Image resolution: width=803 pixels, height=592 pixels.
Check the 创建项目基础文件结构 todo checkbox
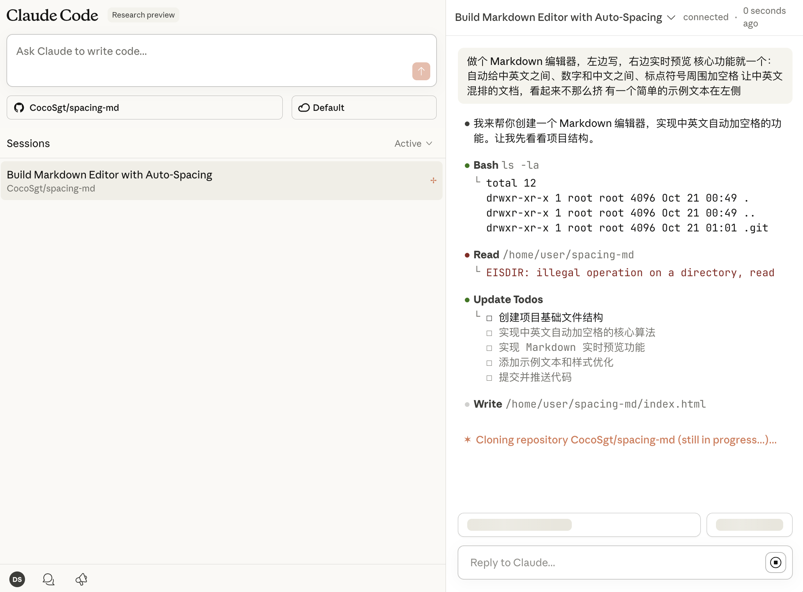[x=489, y=318]
